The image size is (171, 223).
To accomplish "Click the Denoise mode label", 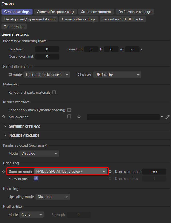I will [x=20, y=172].
